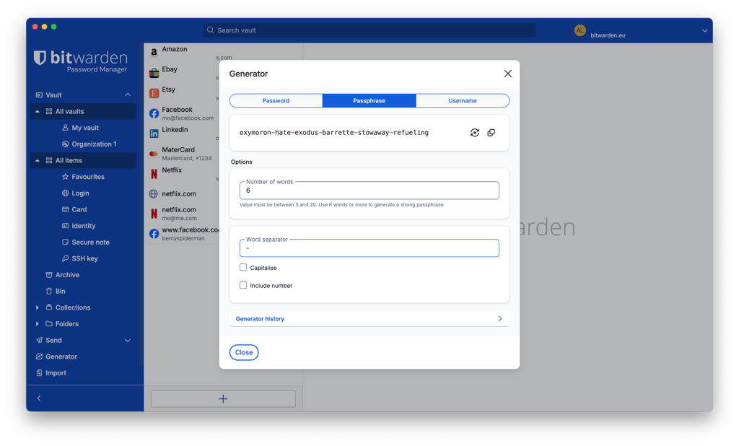The image size is (739, 446).
Task: Regenerate the passphrase with the refresh icon
Action: click(x=475, y=133)
